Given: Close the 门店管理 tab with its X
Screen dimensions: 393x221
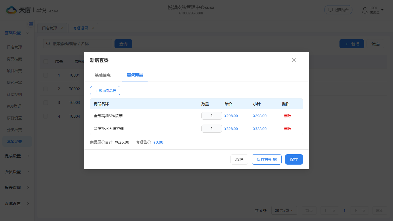Looking at the screenshot, I should coord(62,28).
